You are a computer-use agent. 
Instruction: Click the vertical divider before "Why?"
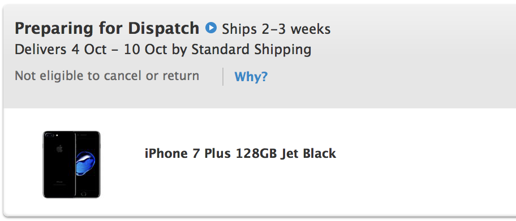(223, 77)
